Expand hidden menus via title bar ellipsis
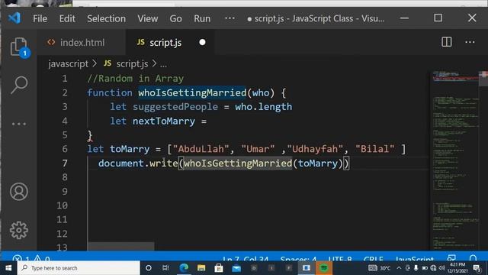 [230, 18]
